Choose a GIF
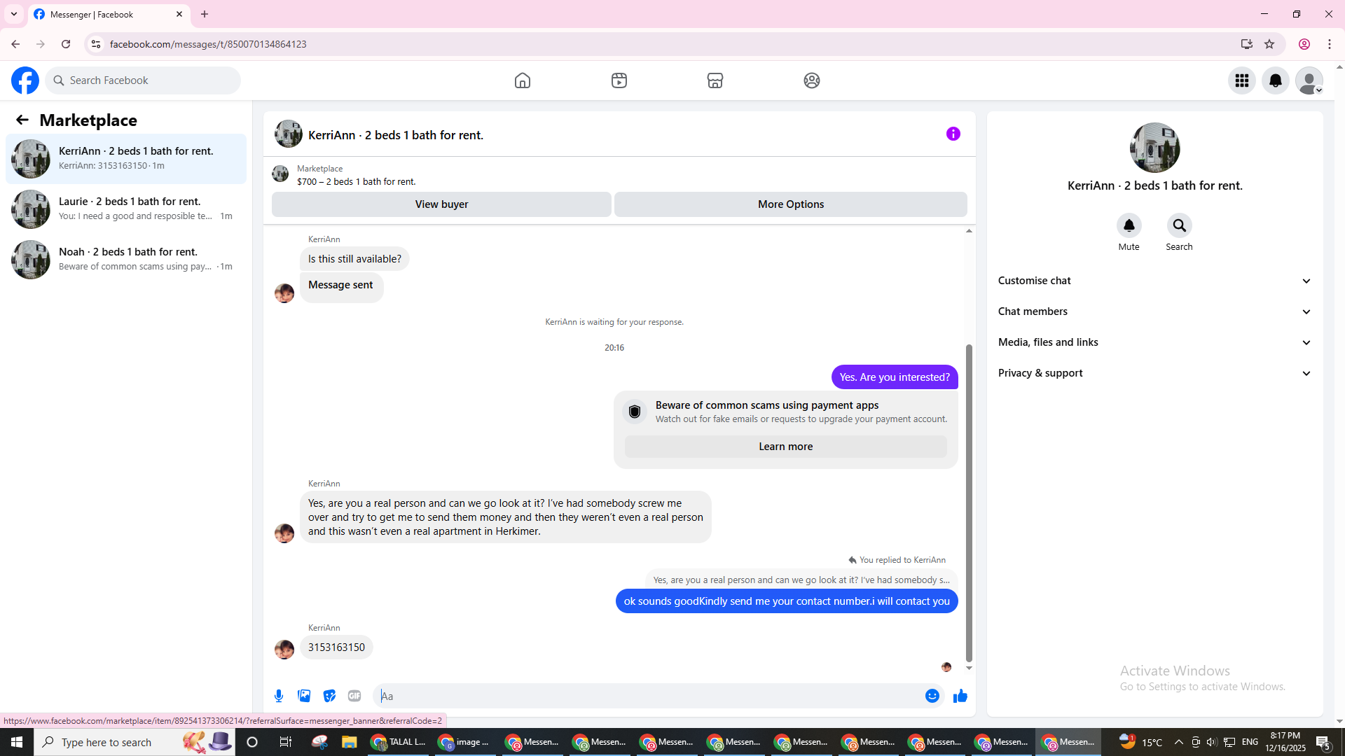This screenshot has height=756, width=1345. click(x=354, y=696)
